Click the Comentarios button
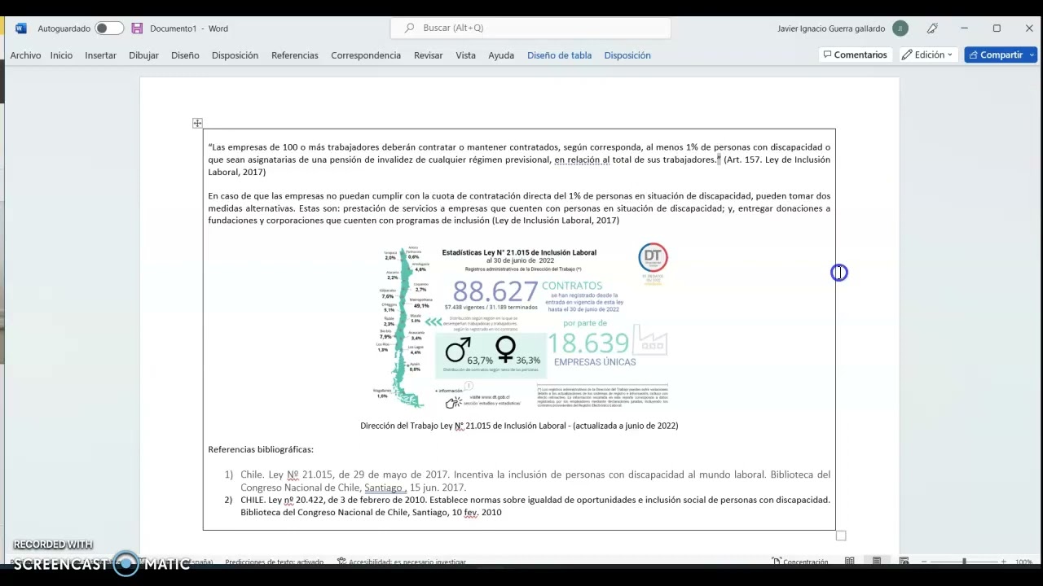This screenshot has height=586, width=1043. pos(855,55)
